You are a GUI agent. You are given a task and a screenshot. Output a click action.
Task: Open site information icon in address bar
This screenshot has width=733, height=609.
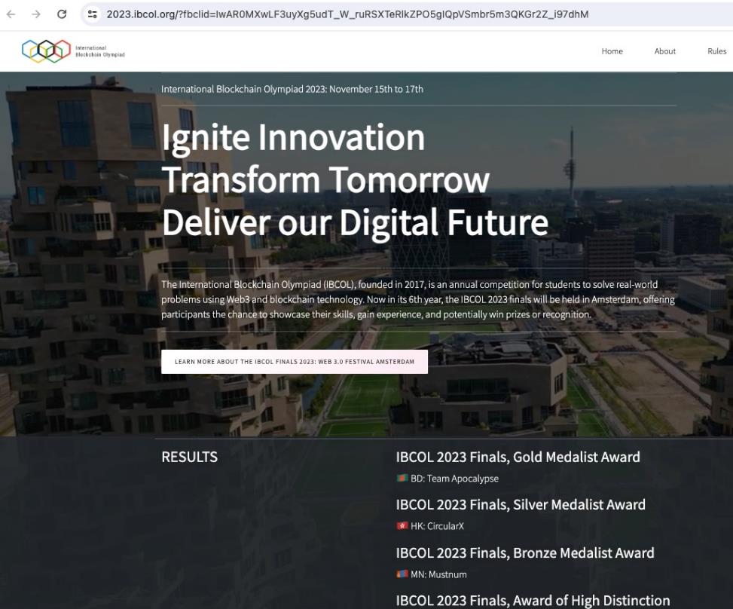[x=93, y=14]
